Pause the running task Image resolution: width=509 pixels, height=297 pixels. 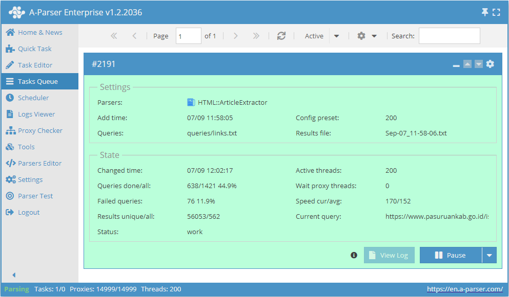click(x=451, y=255)
